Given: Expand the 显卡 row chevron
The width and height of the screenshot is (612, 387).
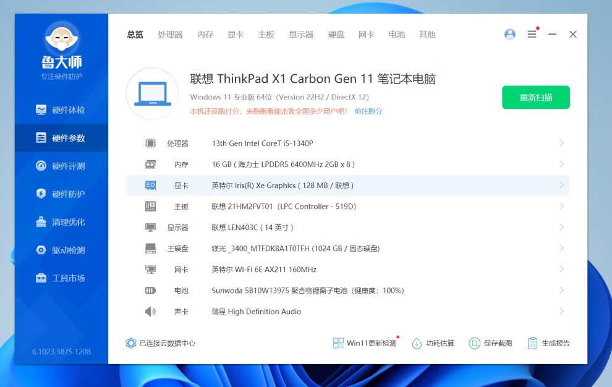Looking at the screenshot, I should click(562, 185).
